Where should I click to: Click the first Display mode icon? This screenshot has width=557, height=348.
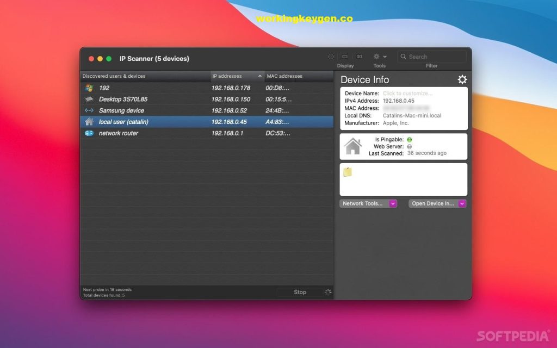point(331,56)
